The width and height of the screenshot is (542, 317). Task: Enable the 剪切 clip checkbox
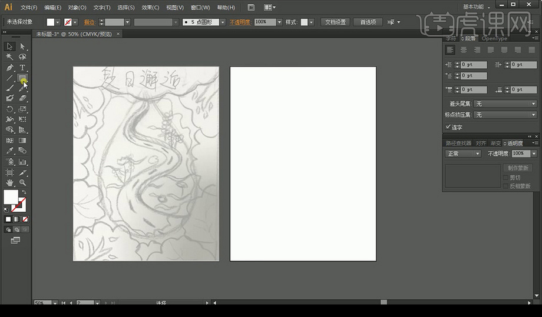tap(505, 177)
